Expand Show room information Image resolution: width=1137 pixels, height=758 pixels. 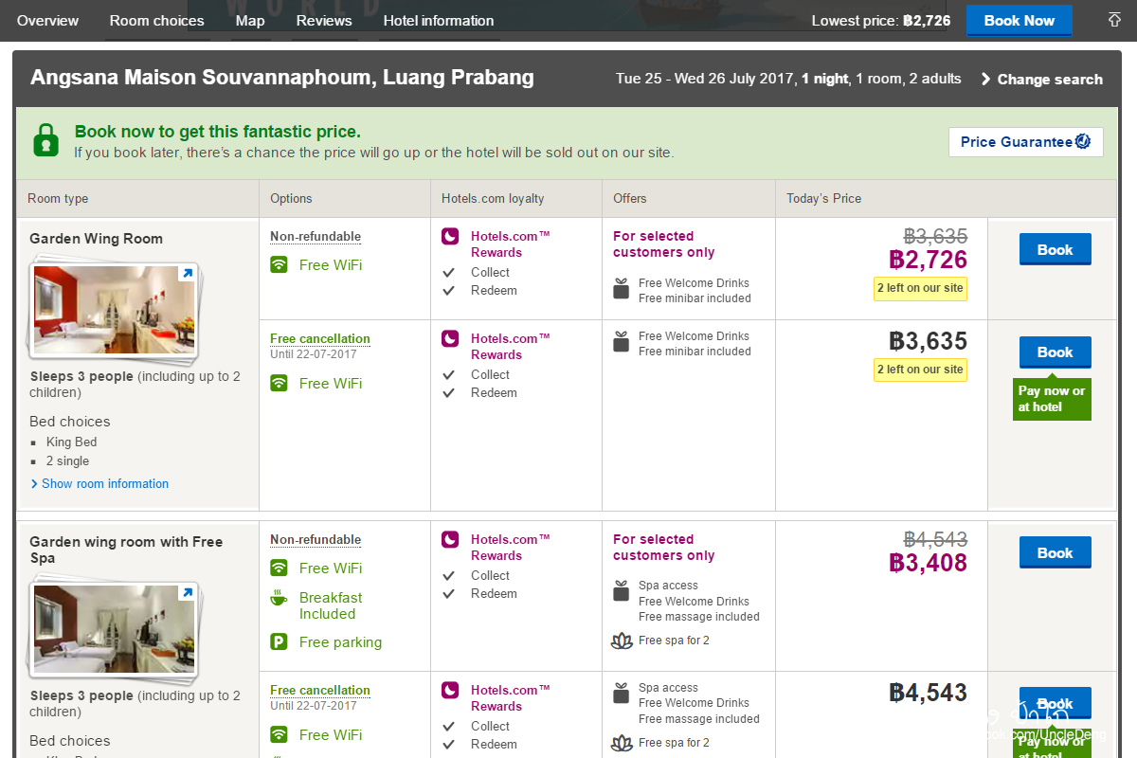pos(104,483)
